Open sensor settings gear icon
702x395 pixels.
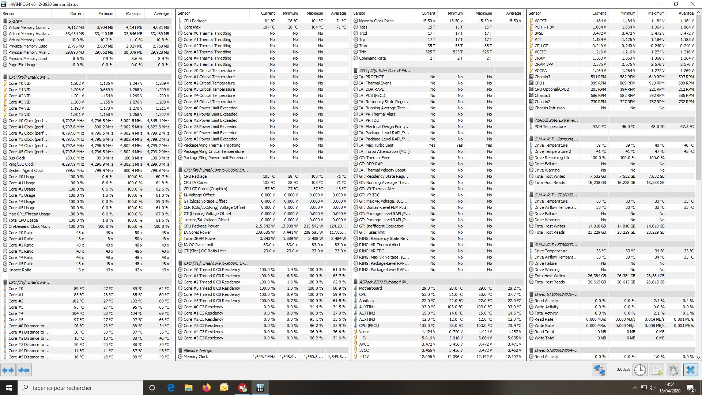[673, 370]
